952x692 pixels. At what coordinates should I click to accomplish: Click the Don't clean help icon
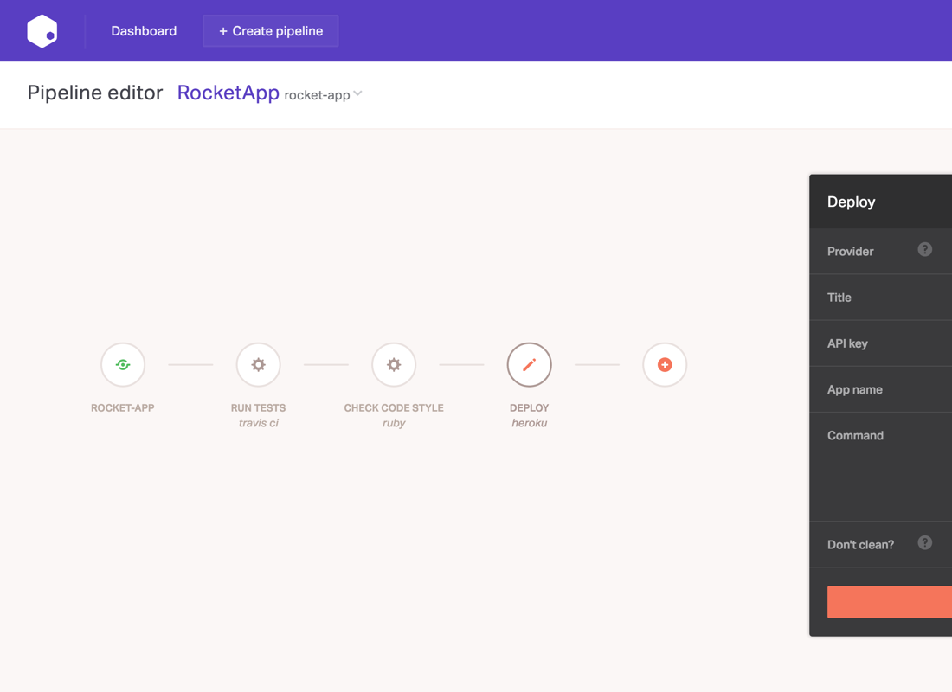point(925,543)
